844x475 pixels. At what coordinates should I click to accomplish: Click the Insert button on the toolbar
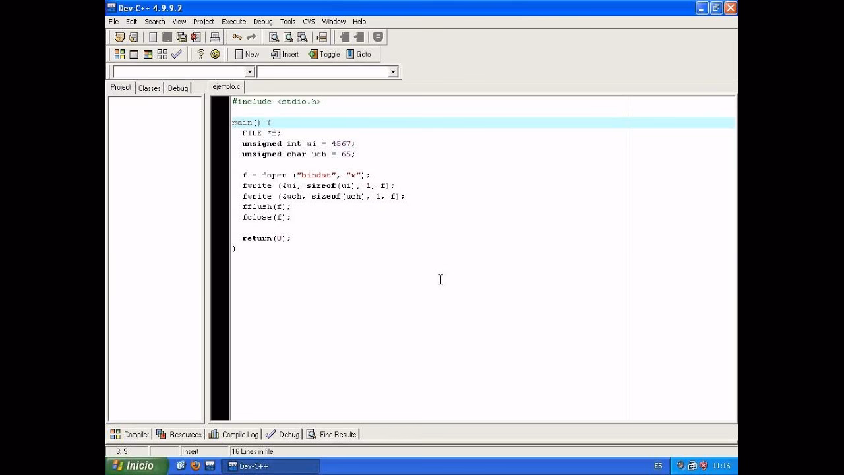[285, 54]
